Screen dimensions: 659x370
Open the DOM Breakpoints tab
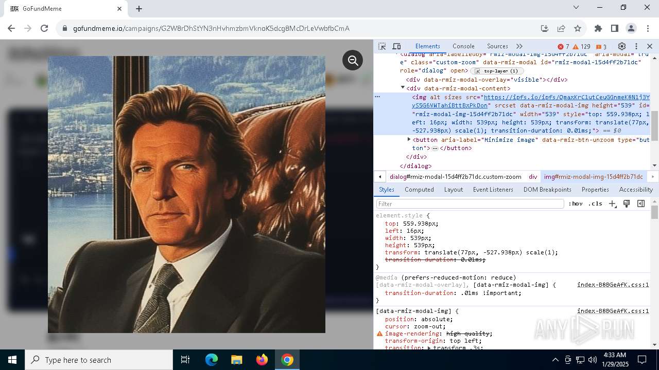[547, 190]
